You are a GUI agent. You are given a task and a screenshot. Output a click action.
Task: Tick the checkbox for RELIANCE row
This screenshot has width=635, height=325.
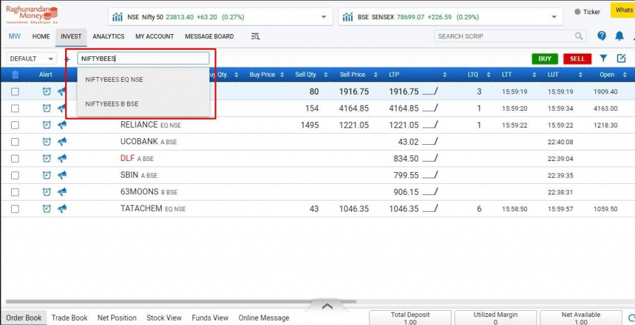tap(15, 125)
